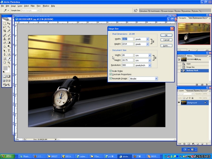Toggle Lock all in Layers panel
Viewport: 212px width, 159px height.
[x=192, y=98]
